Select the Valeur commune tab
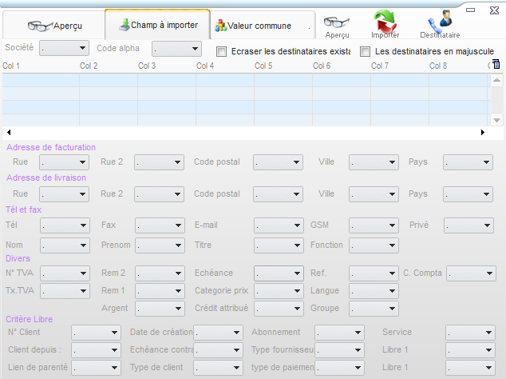506x379 pixels. pyautogui.click(x=253, y=26)
